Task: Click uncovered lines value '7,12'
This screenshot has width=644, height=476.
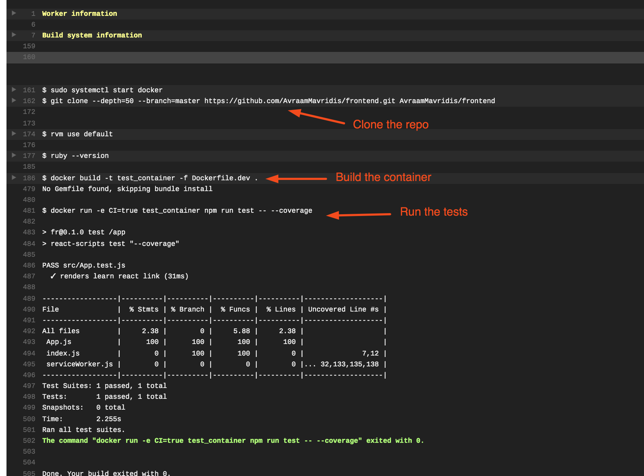Action: [x=370, y=353]
